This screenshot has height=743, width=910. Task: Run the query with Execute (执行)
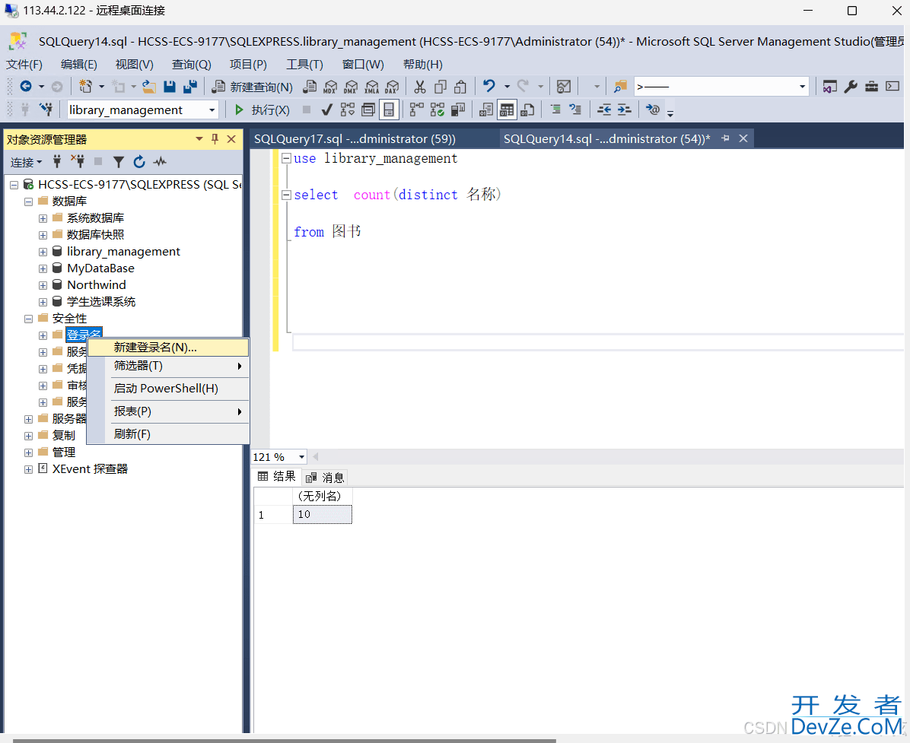tap(262, 110)
